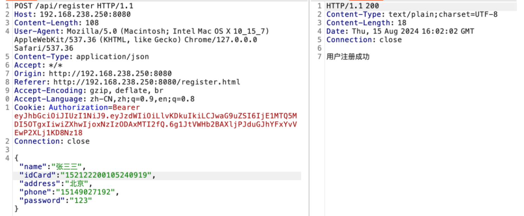Click the request Connection: close header
The height and width of the screenshot is (216, 524).
coord(52,141)
